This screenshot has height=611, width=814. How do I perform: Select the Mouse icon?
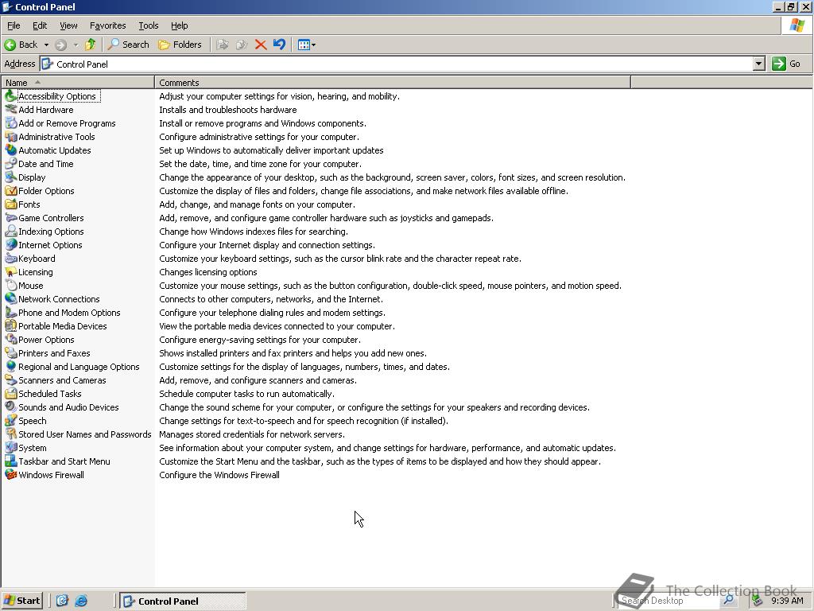pyautogui.click(x=11, y=286)
